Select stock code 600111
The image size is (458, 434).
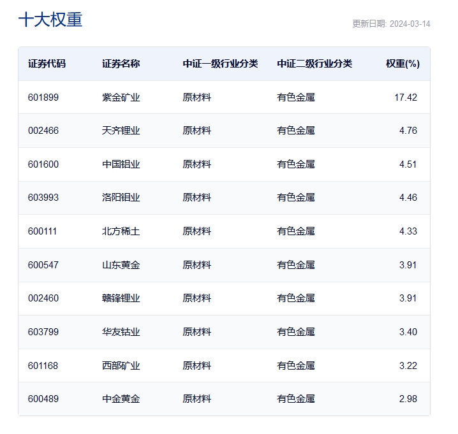42,231
